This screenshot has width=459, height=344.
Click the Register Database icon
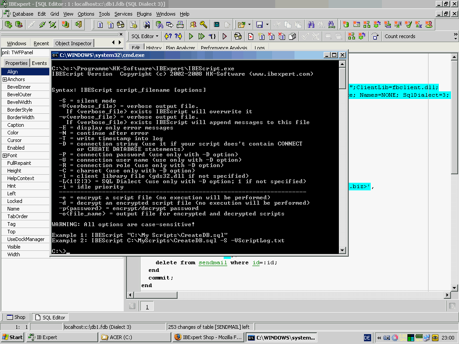(x=8, y=25)
